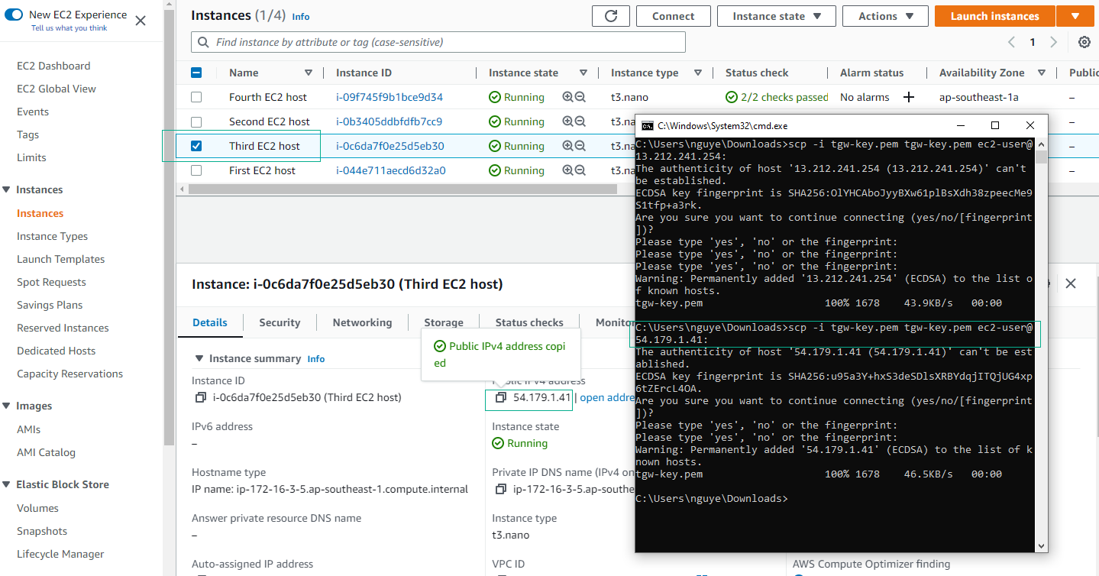Select Second EC2 host checkbox

click(x=196, y=121)
